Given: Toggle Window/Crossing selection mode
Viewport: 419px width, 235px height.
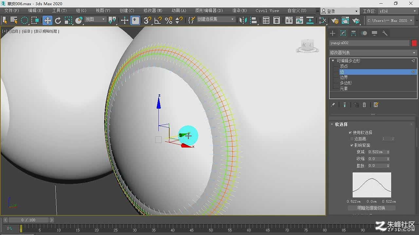Looking at the screenshot, I should click(x=35, y=20).
